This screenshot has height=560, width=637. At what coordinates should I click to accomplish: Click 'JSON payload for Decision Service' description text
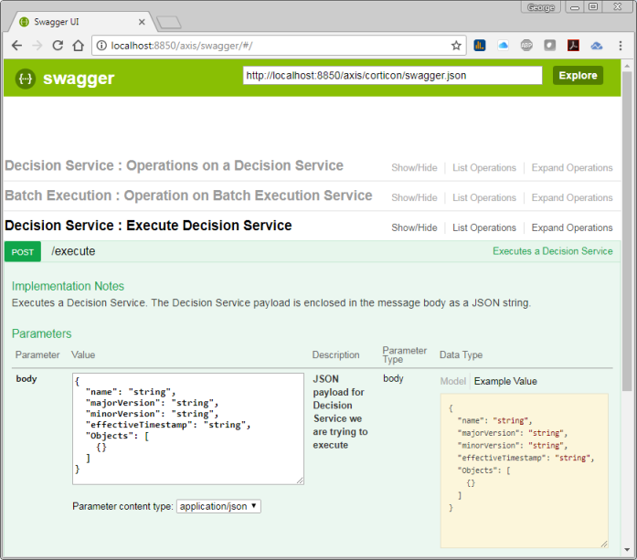click(x=340, y=412)
